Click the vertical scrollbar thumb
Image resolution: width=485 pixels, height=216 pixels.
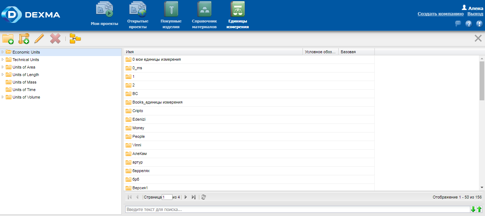pyautogui.click(x=482, y=81)
